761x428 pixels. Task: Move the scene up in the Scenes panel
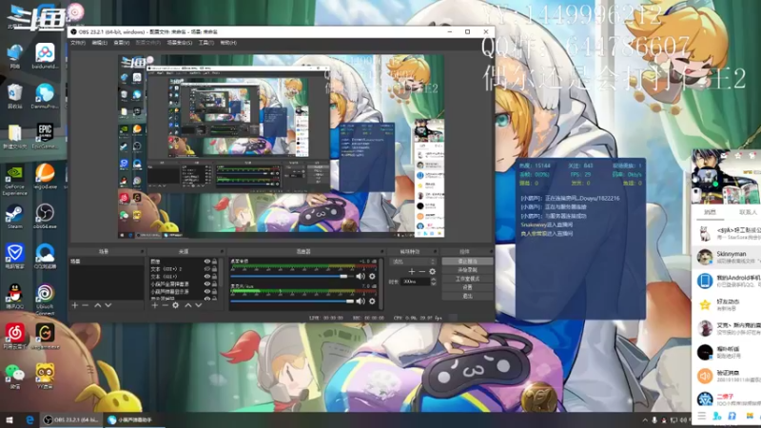(98, 305)
